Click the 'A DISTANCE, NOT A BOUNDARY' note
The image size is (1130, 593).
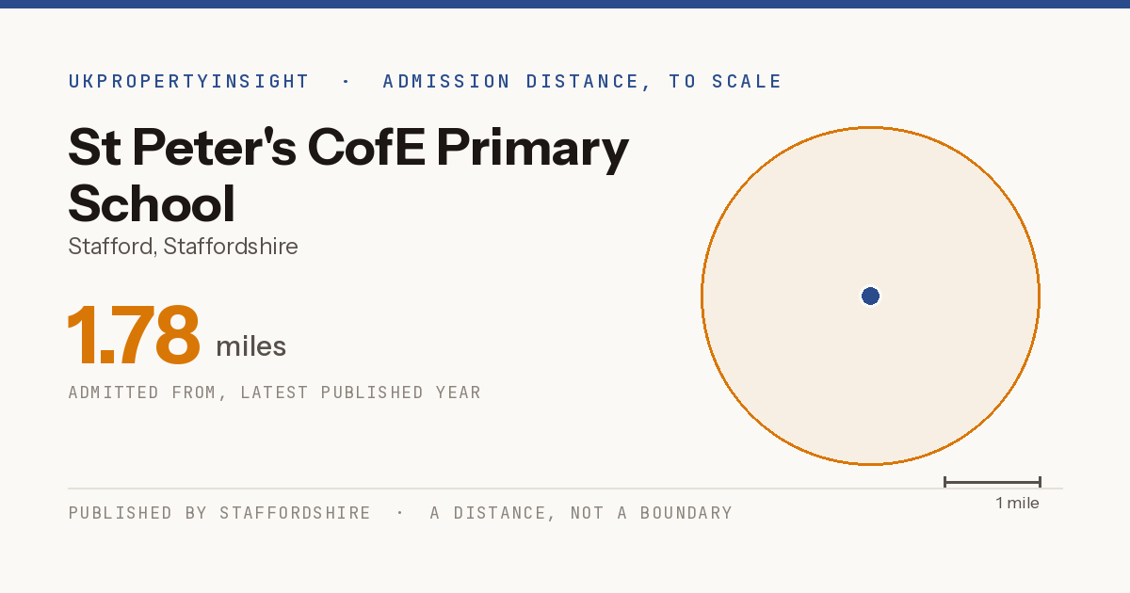581,513
